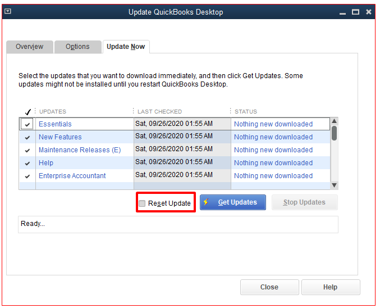Click the header checkmark to toggle all updates
Viewport: 380px width, 308px height.
tap(28, 112)
